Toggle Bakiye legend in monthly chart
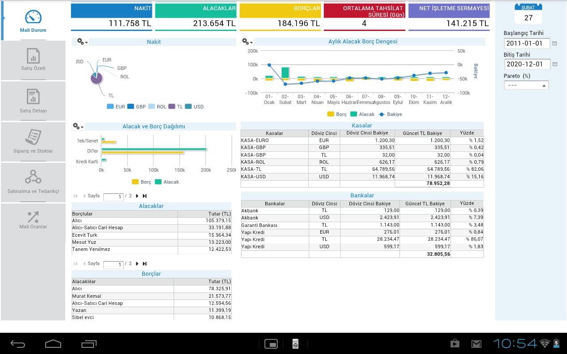567x354 pixels. (390, 114)
